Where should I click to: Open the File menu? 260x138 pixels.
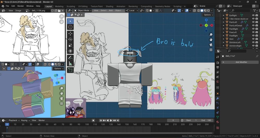(x=7, y=6)
